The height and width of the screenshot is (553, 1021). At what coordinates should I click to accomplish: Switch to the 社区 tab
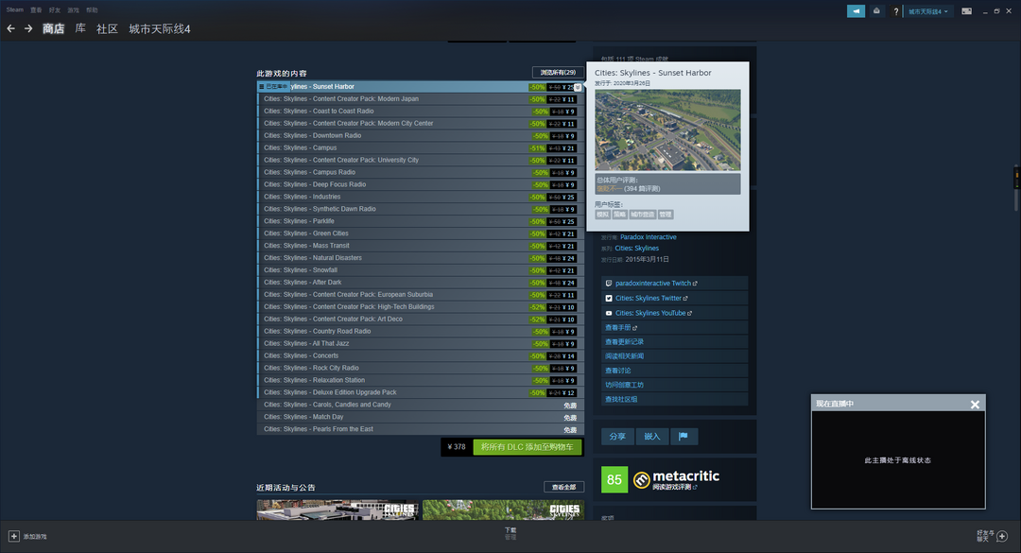point(107,28)
